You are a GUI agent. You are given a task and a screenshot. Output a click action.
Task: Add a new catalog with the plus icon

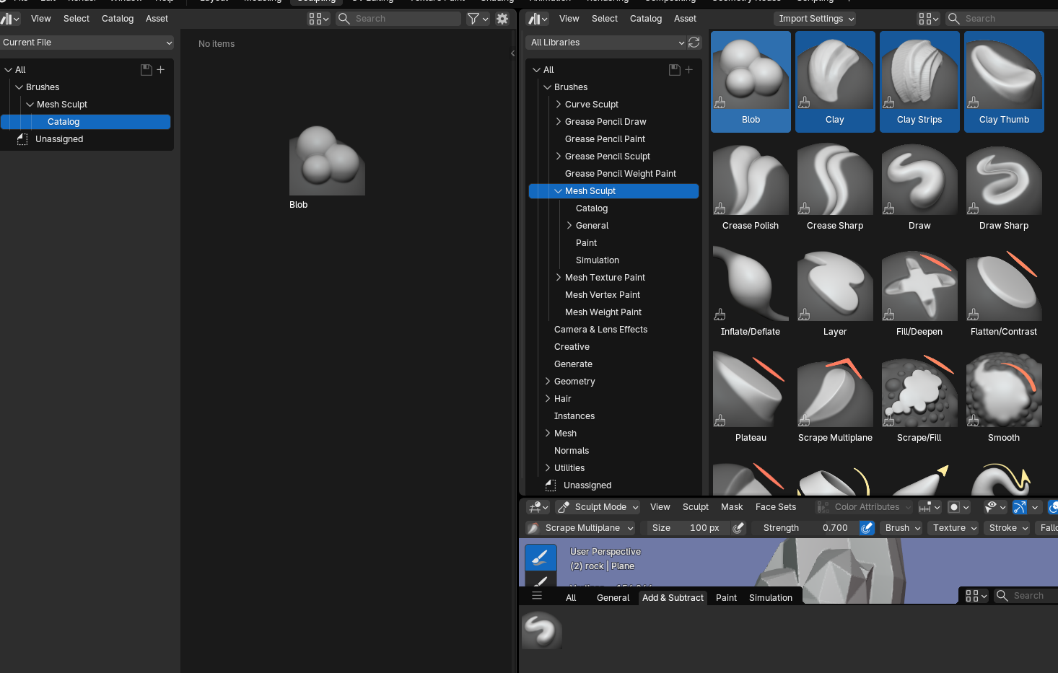161,70
